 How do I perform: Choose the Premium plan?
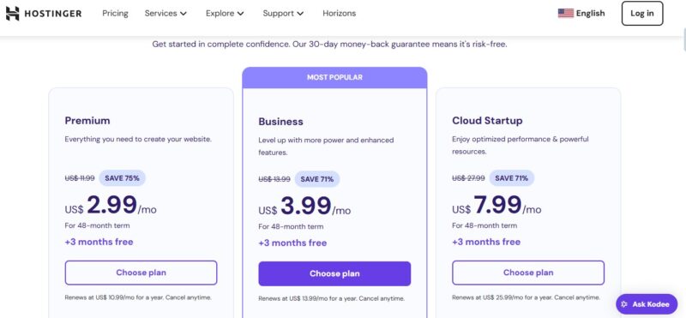(x=141, y=273)
